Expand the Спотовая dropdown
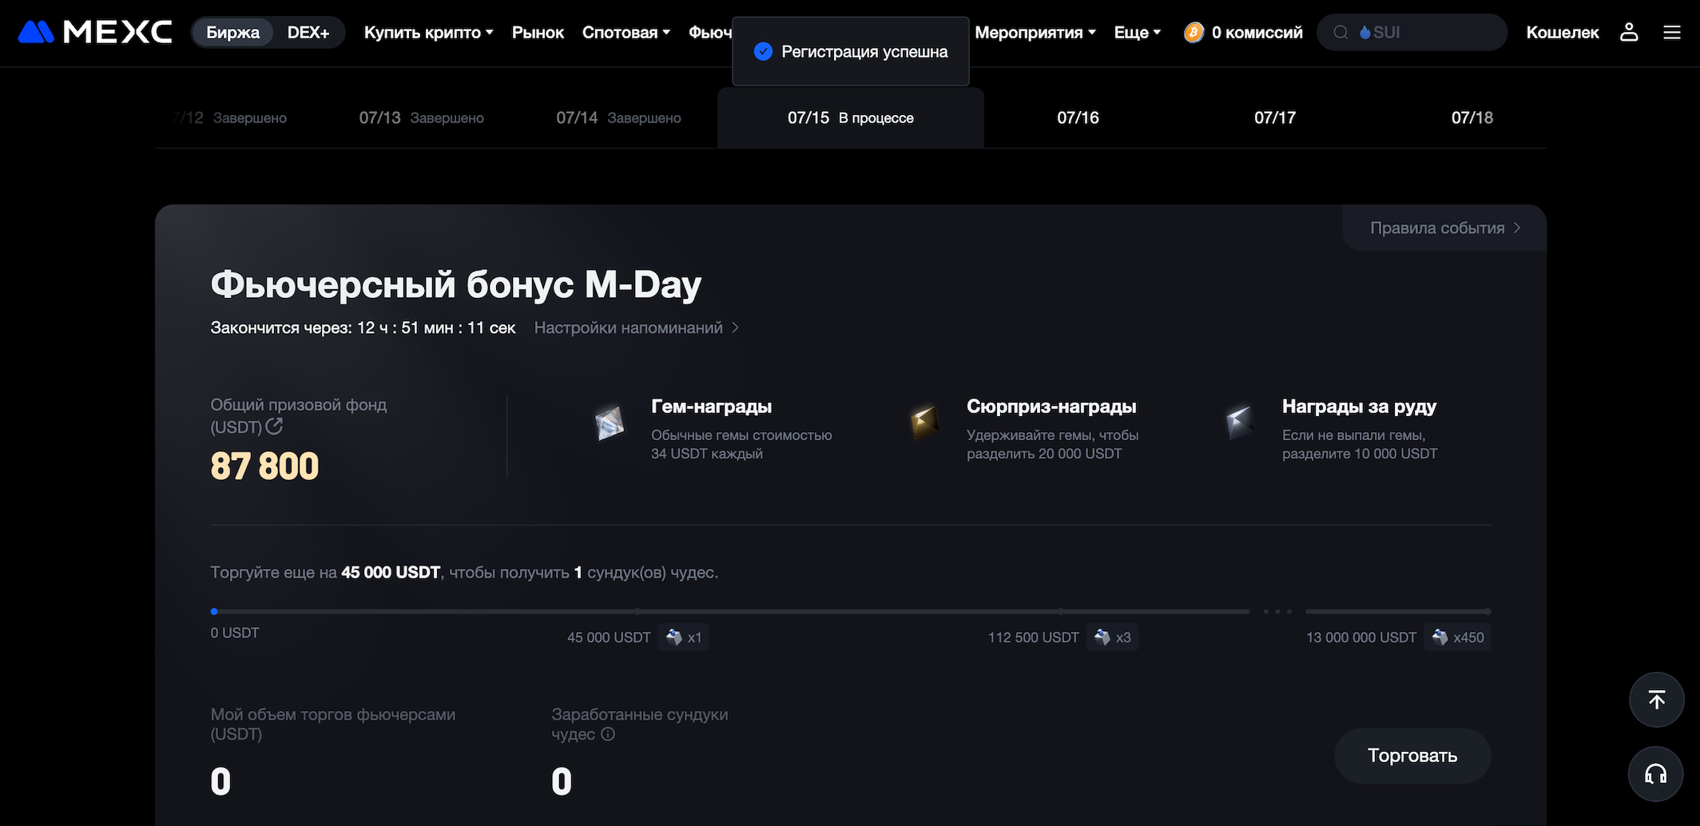This screenshot has width=1700, height=826. point(626,32)
